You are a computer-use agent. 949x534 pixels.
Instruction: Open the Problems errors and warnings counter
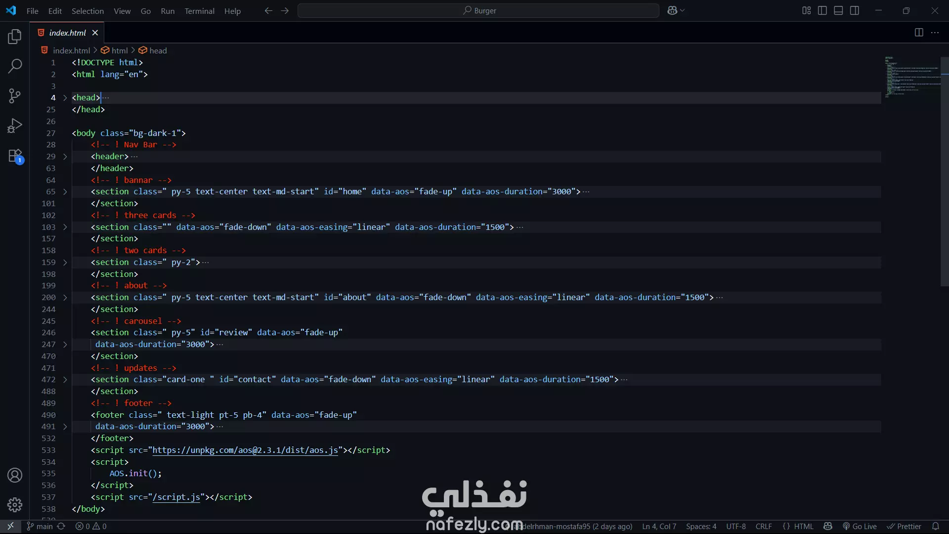pyautogui.click(x=91, y=526)
